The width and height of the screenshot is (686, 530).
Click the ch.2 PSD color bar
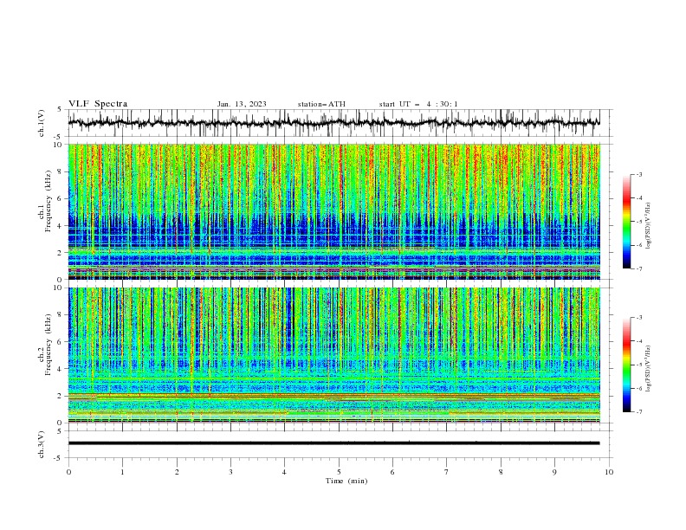pos(626,365)
